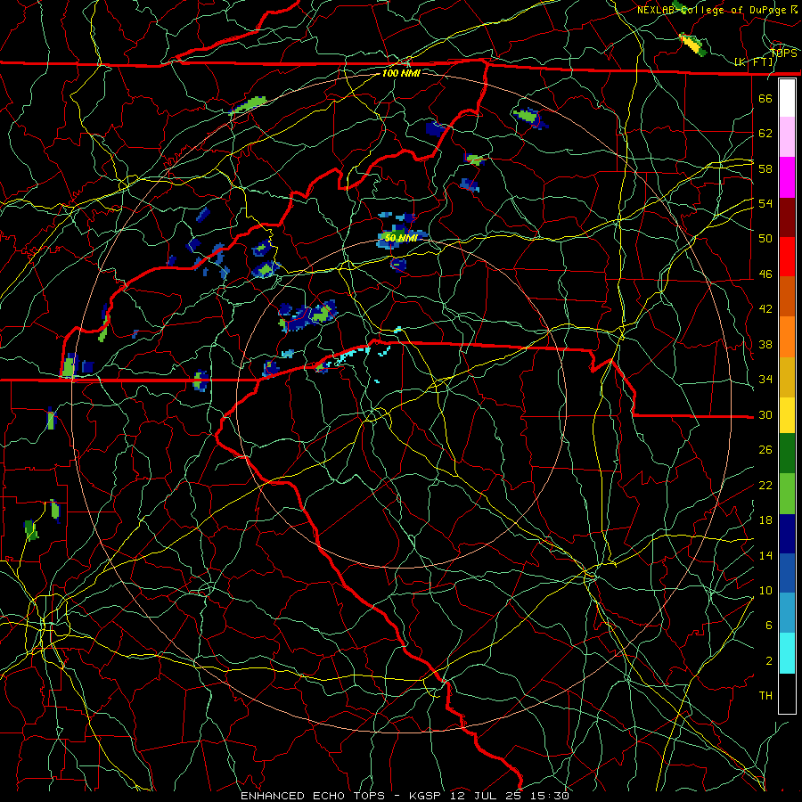Click the legend value 66
This screenshot has width=802, height=802.
pos(765,98)
